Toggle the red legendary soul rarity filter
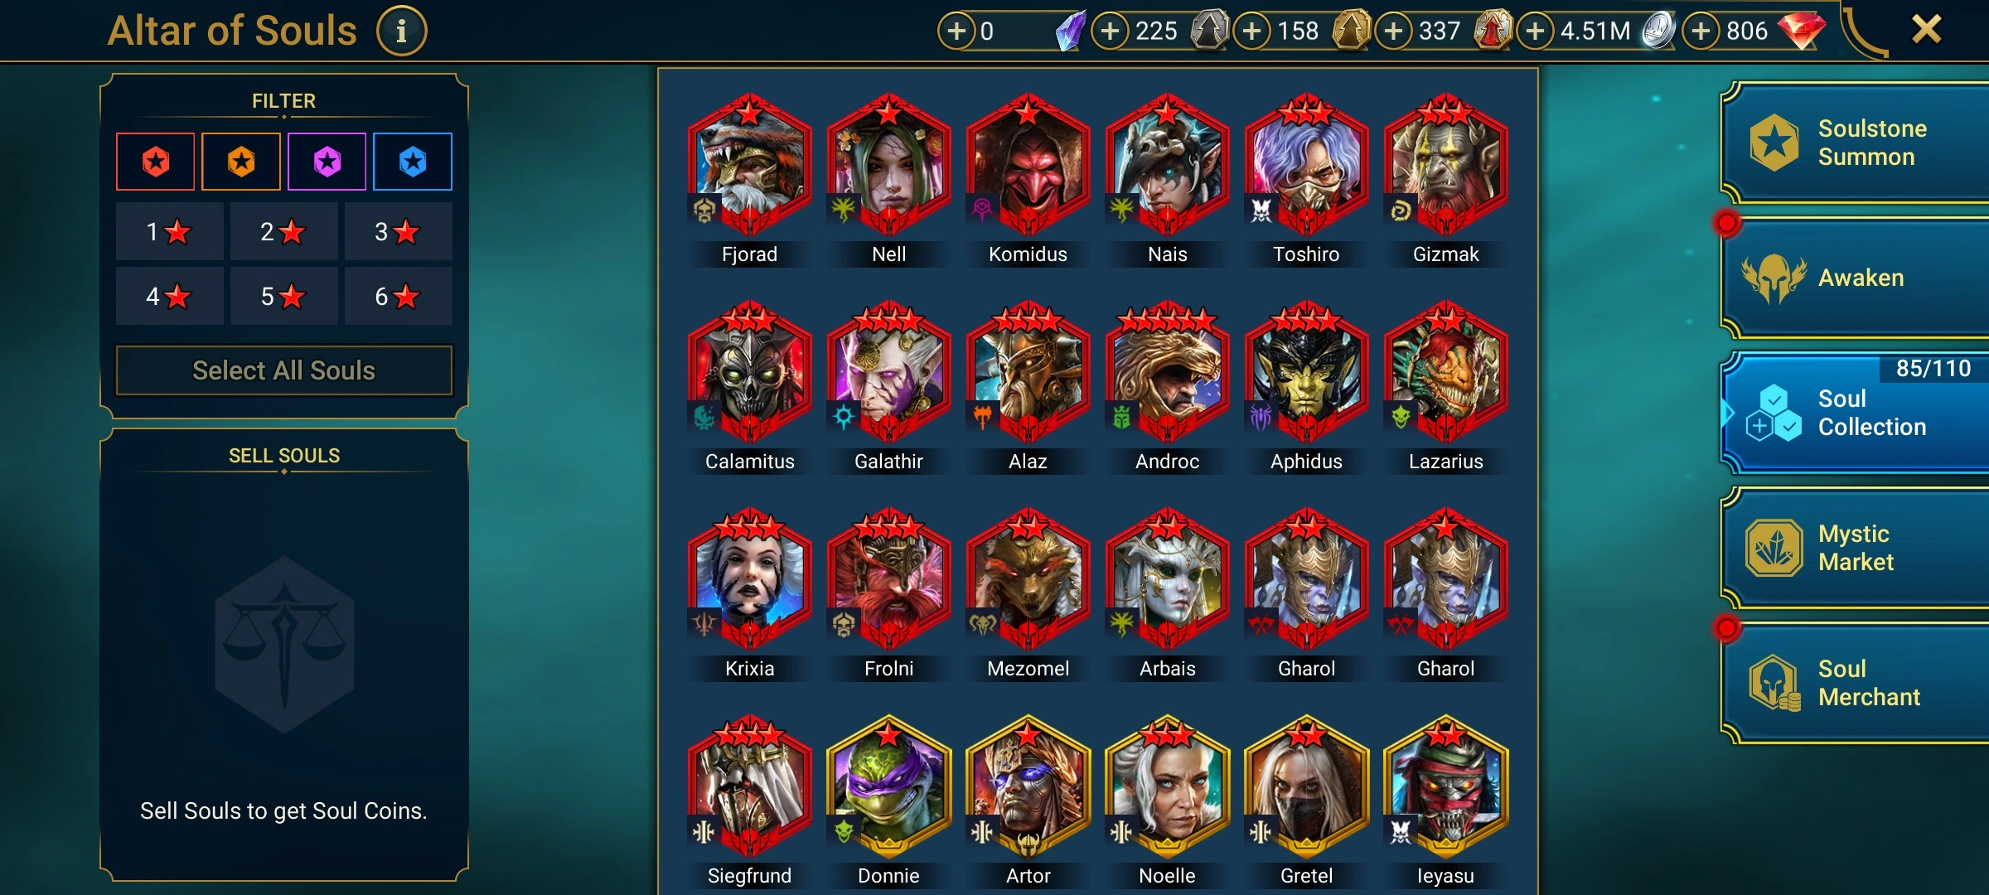Image resolution: width=1989 pixels, height=895 pixels. (156, 162)
